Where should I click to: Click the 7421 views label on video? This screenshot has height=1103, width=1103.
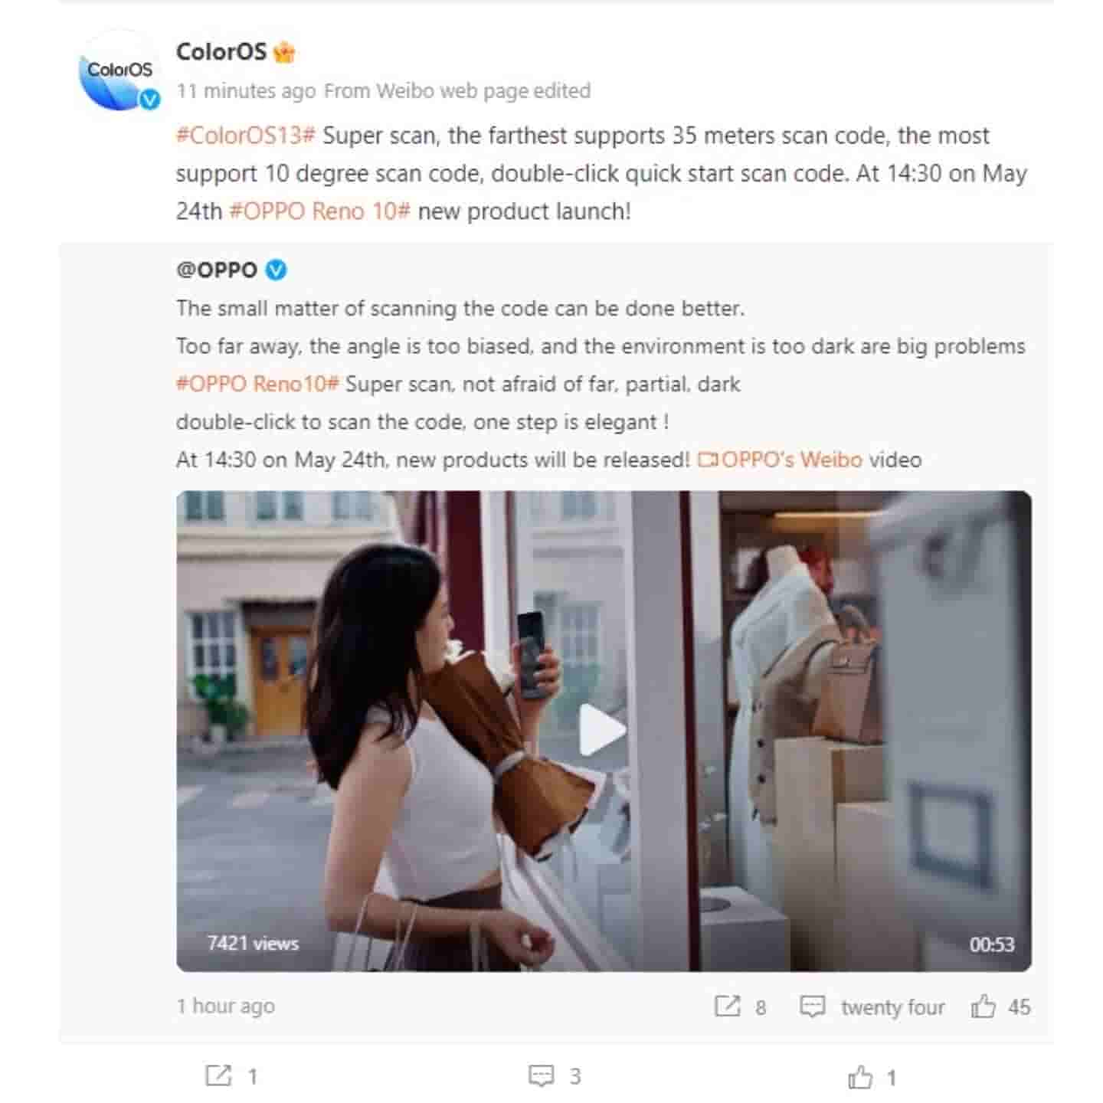pyautogui.click(x=252, y=944)
